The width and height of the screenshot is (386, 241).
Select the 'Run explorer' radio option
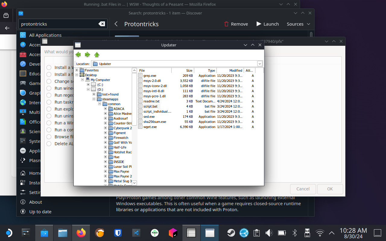49,109
